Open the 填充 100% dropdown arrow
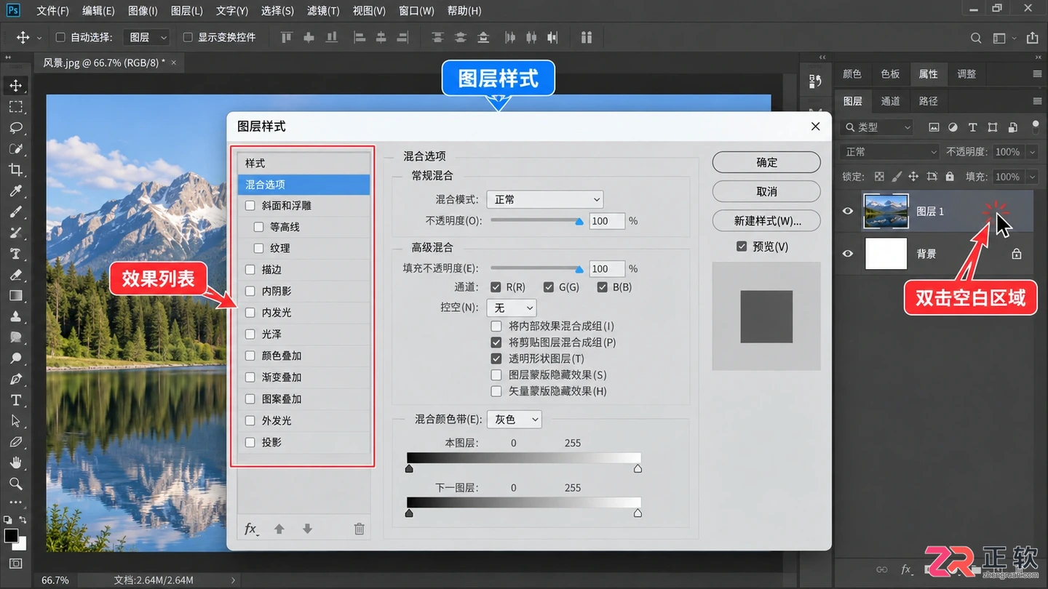The width and height of the screenshot is (1048, 589). point(1032,177)
